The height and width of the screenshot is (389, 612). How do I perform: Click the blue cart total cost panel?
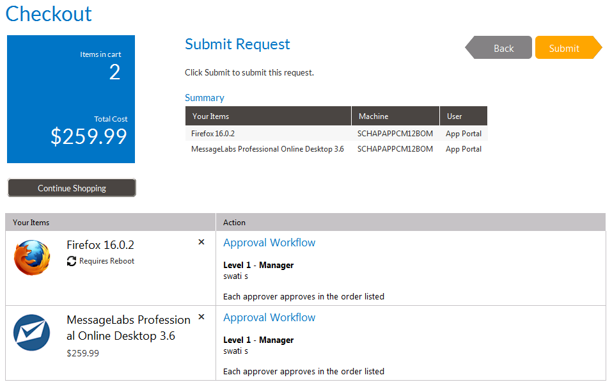point(71,99)
